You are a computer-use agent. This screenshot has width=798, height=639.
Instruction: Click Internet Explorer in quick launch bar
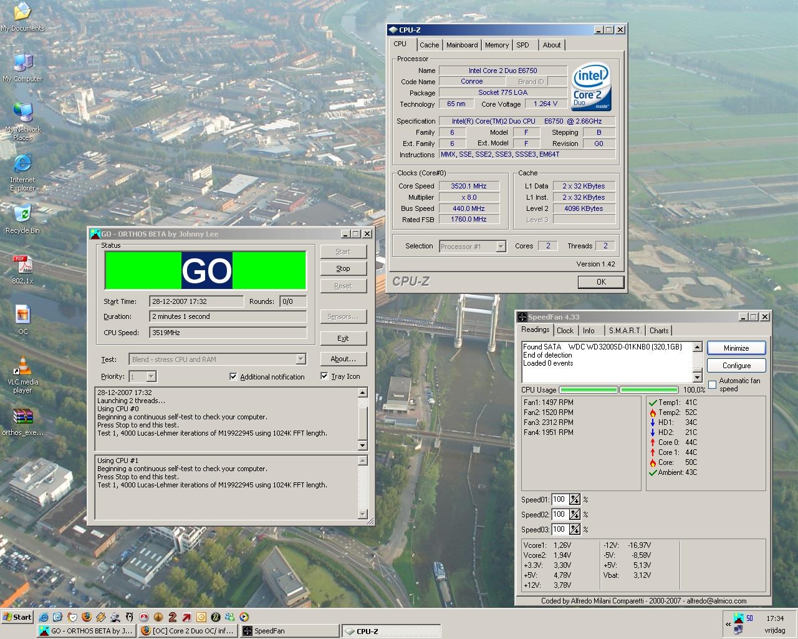click(44, 617)
